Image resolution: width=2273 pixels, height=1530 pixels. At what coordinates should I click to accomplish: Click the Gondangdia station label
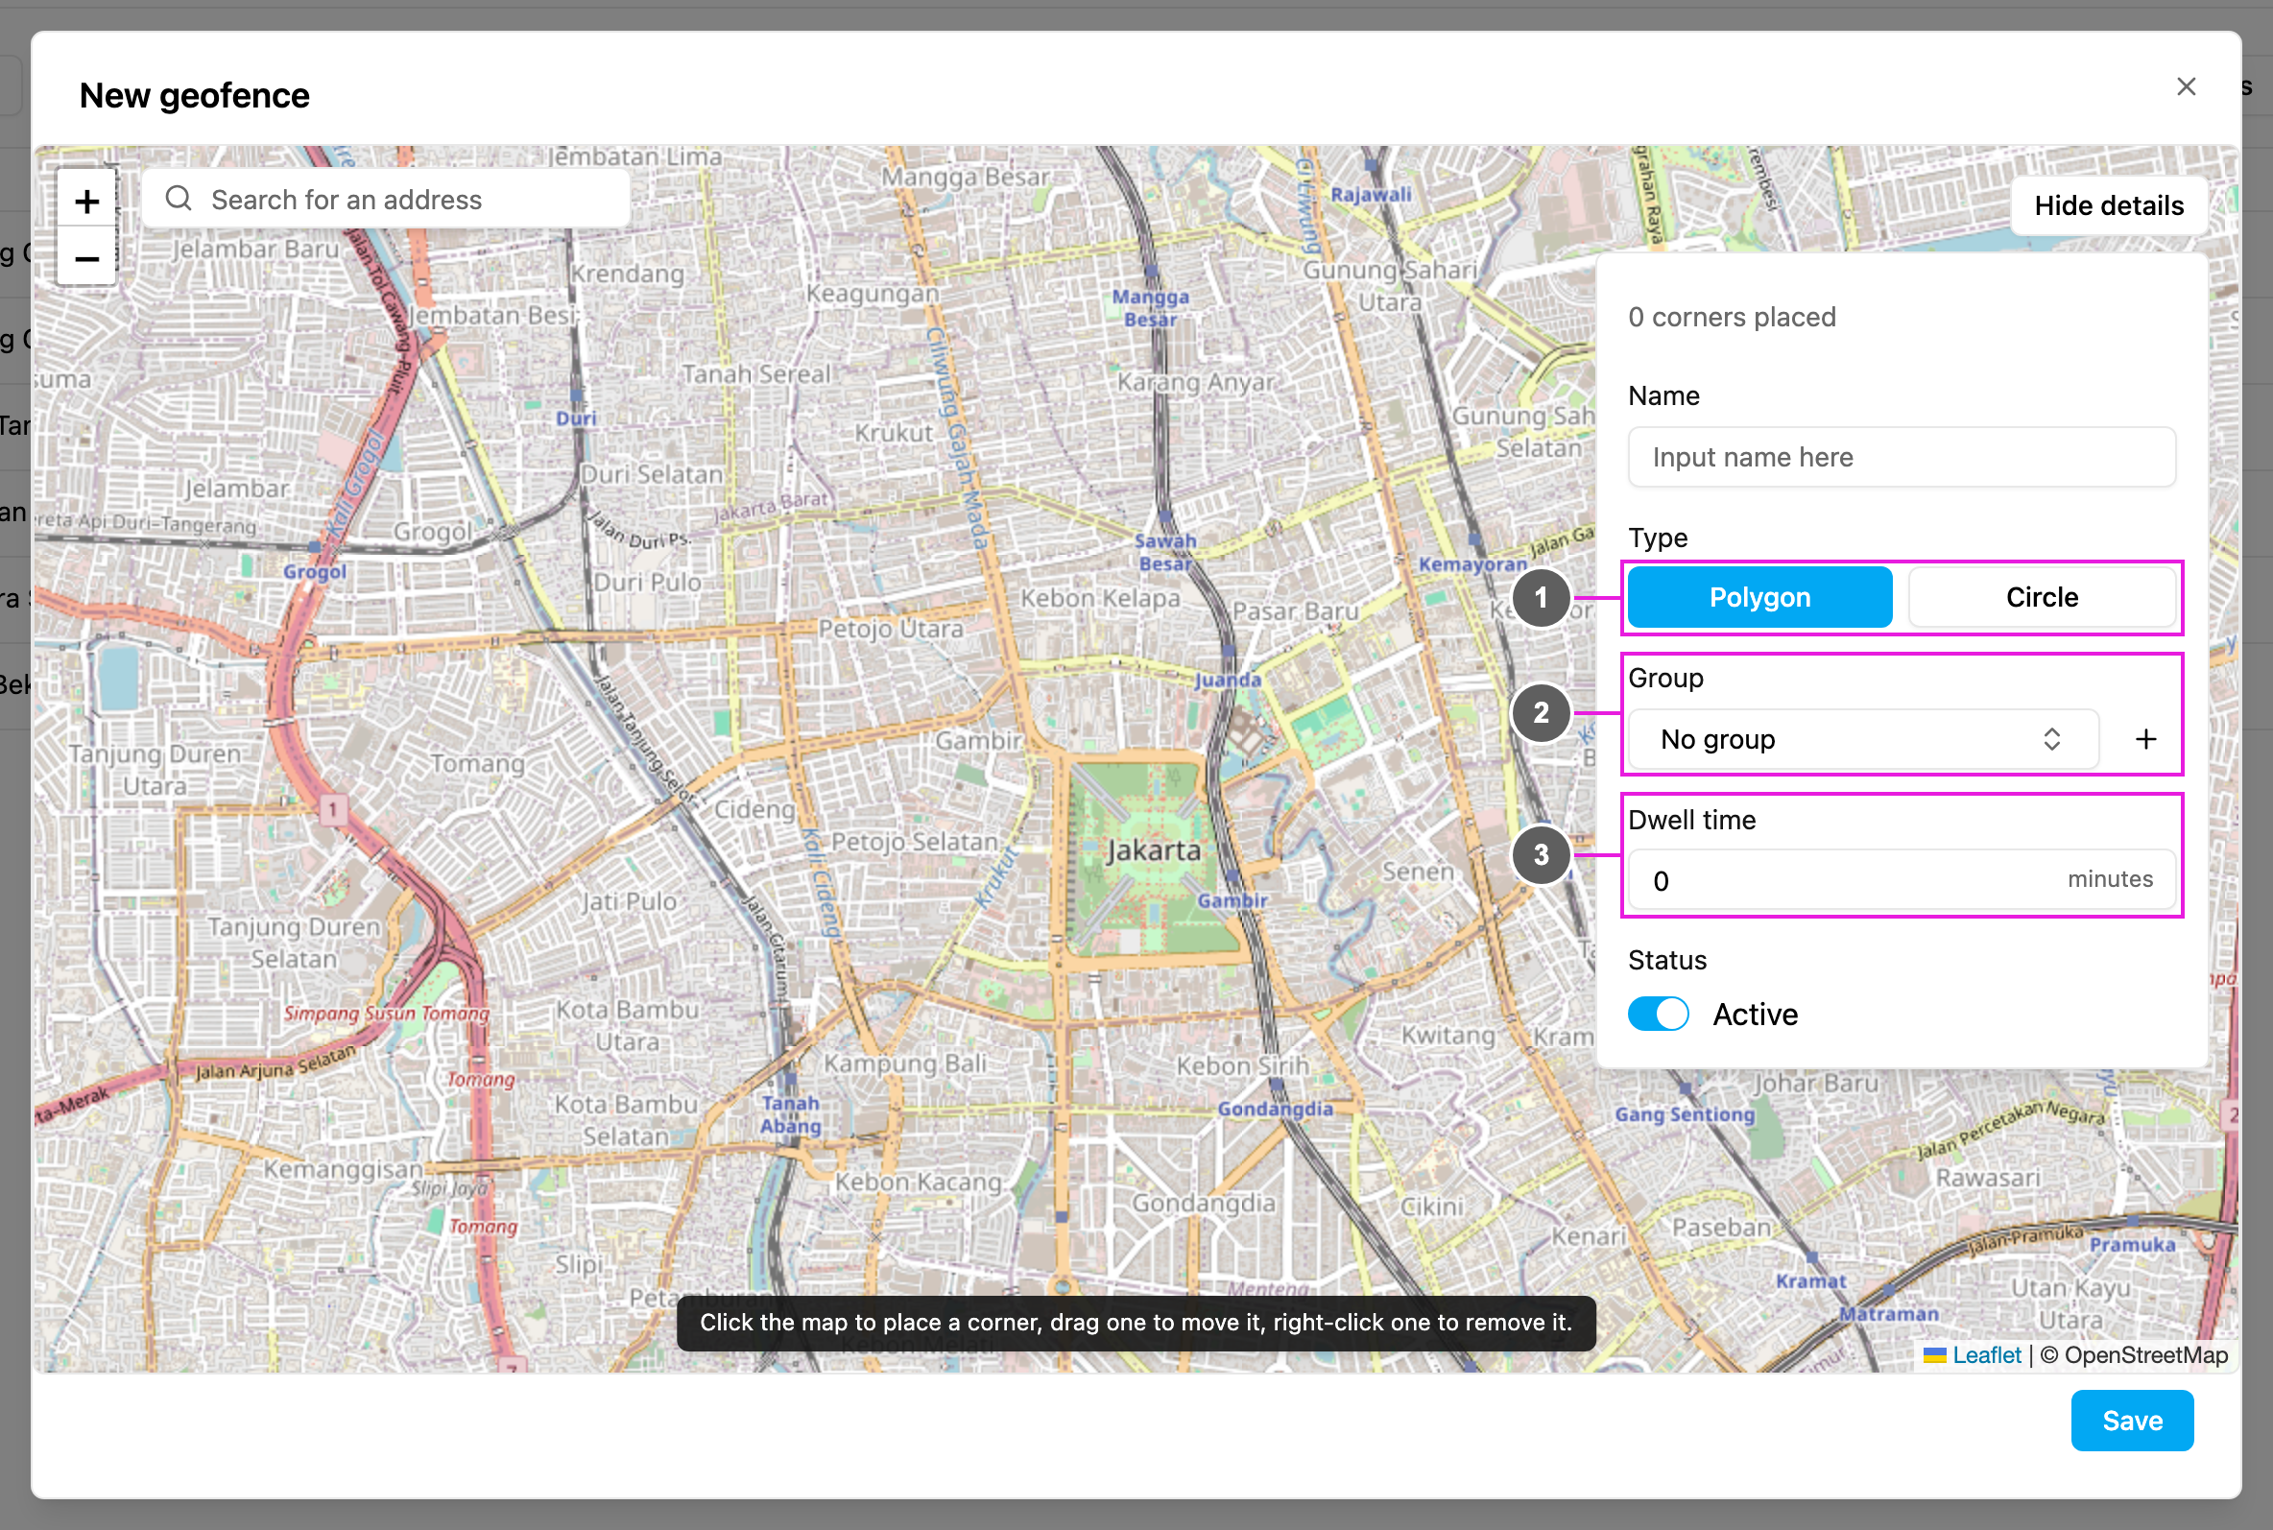pos(1274,1110)
